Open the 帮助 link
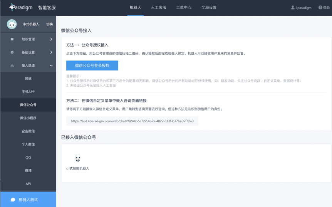The height and width of the screenshot is (207, 332). (x=324, y=8)
